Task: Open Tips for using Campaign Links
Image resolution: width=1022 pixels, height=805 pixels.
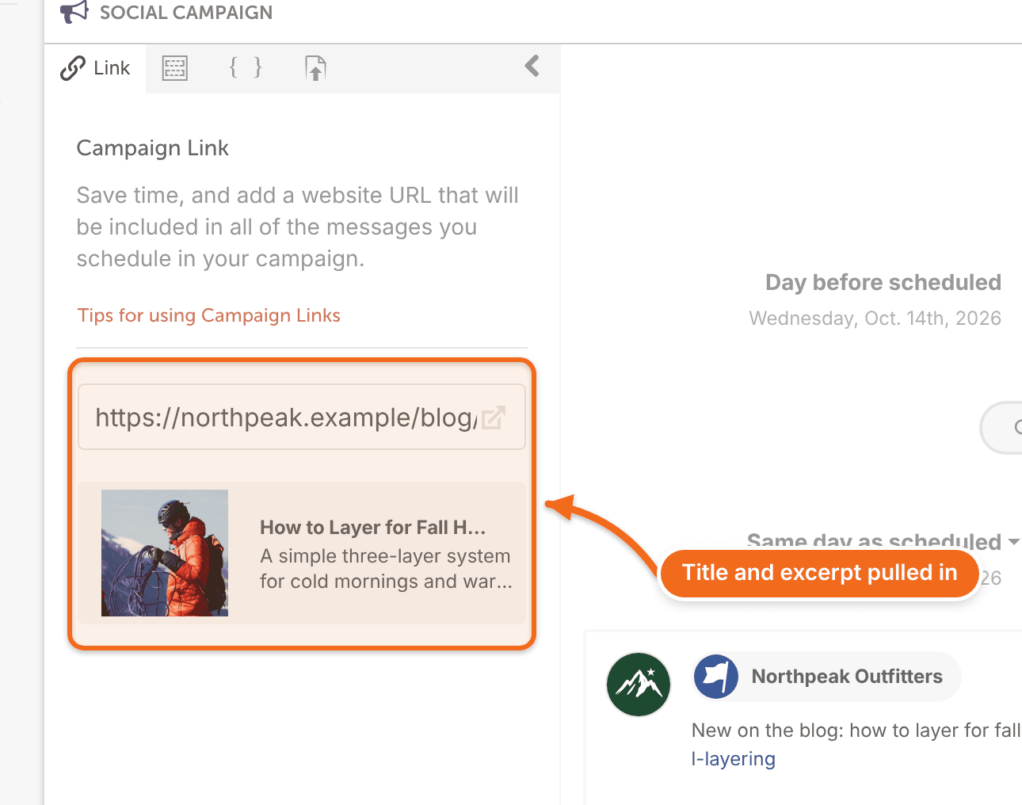Action: click(x=209, y=315)
